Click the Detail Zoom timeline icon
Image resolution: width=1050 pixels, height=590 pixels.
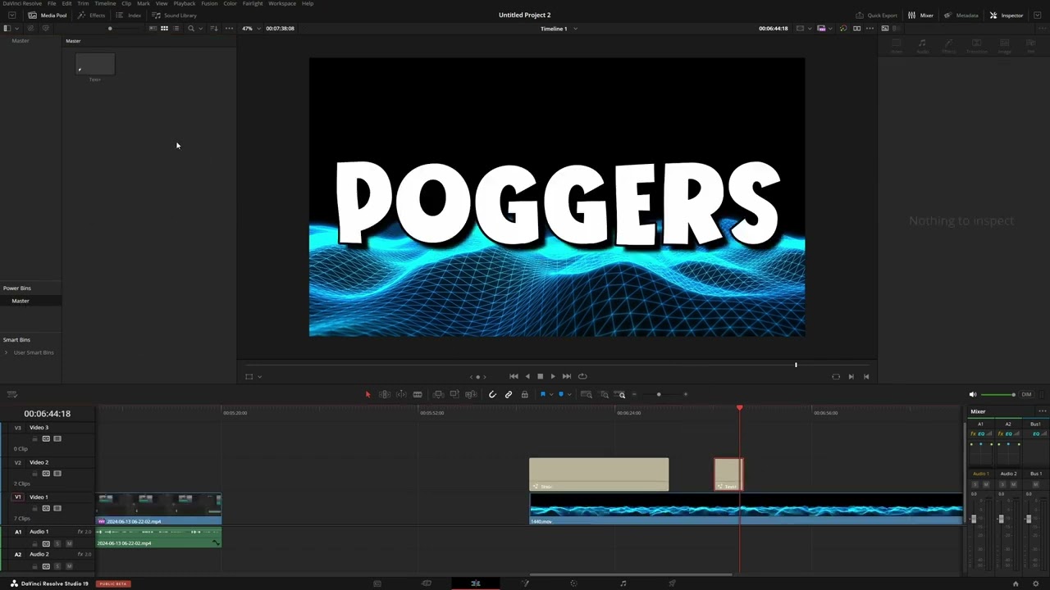click(x=605, y=394)
